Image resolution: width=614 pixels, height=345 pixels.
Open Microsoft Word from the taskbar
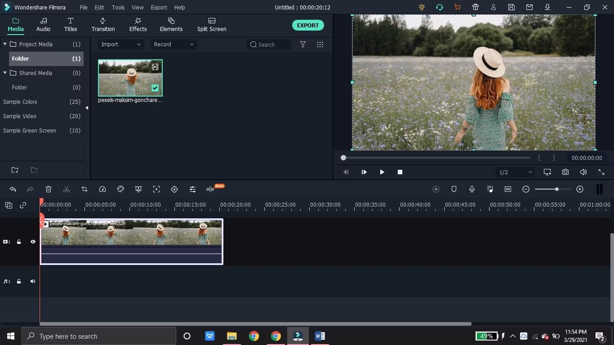click(x=320, y=336)
